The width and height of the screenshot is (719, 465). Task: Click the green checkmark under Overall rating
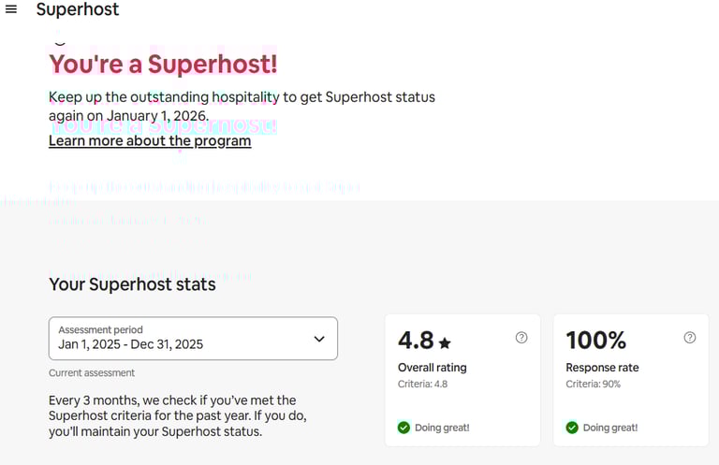coord(404,428)
